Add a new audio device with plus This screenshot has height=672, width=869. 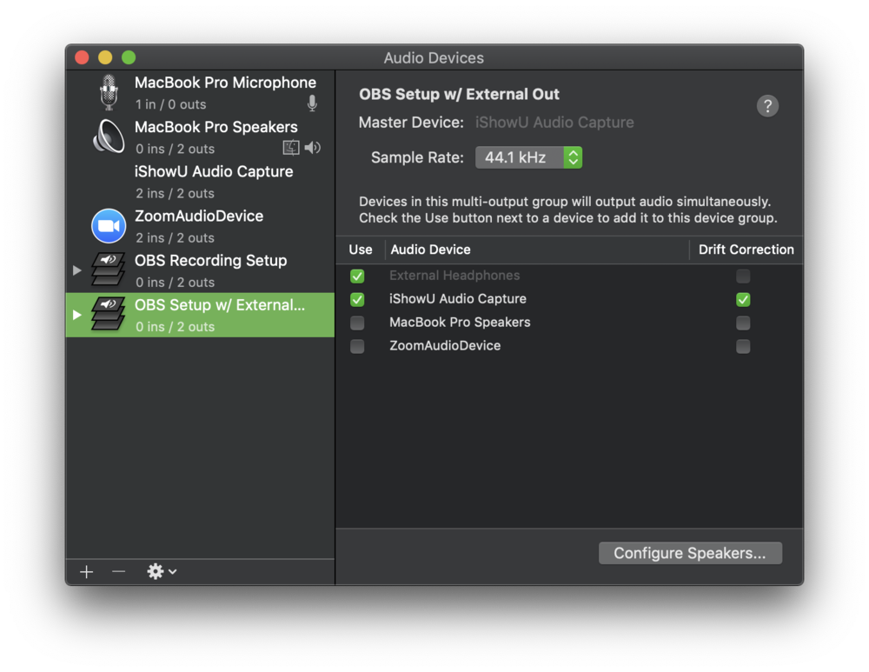point(86,572)
